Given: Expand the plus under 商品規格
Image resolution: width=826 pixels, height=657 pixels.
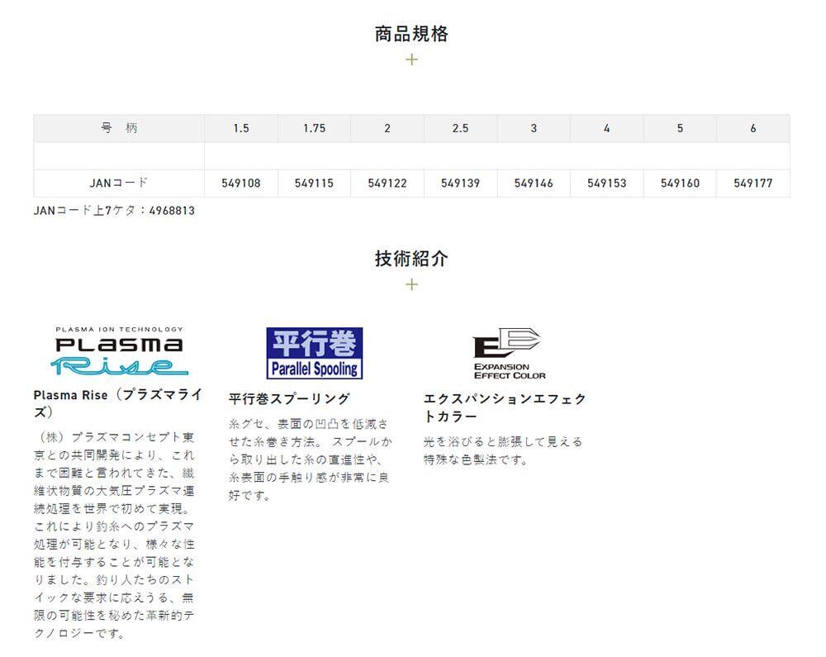Looking at the screenshot, I should click(x=411, y=60).
